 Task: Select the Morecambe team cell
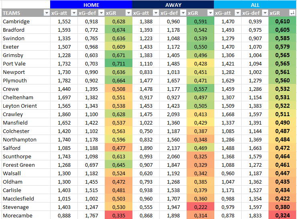coord(26,215)
